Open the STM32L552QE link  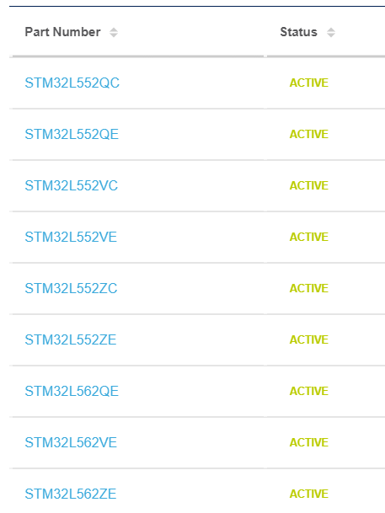[72, 134]
